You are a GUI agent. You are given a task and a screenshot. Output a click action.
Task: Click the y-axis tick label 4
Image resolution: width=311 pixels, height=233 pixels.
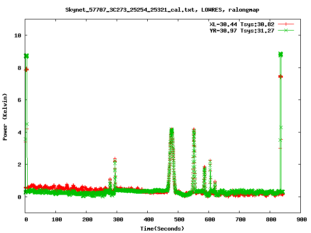tap(19, 133)
